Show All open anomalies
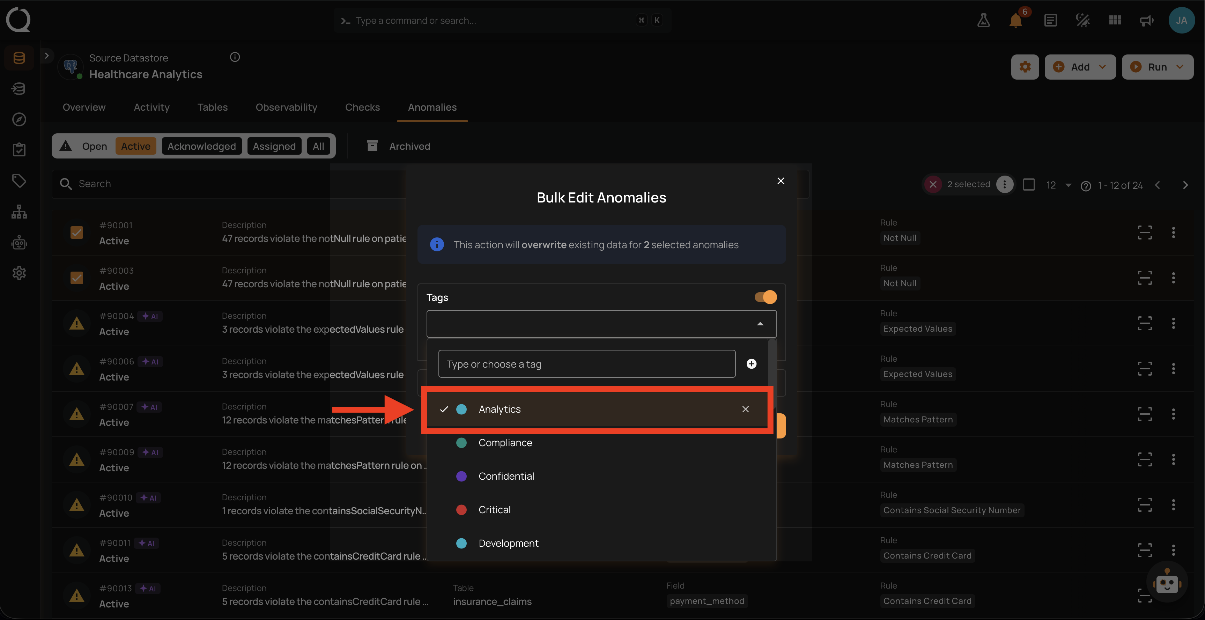The width and height of the screenshot is (1205, 620). click(x=318, y=146)
